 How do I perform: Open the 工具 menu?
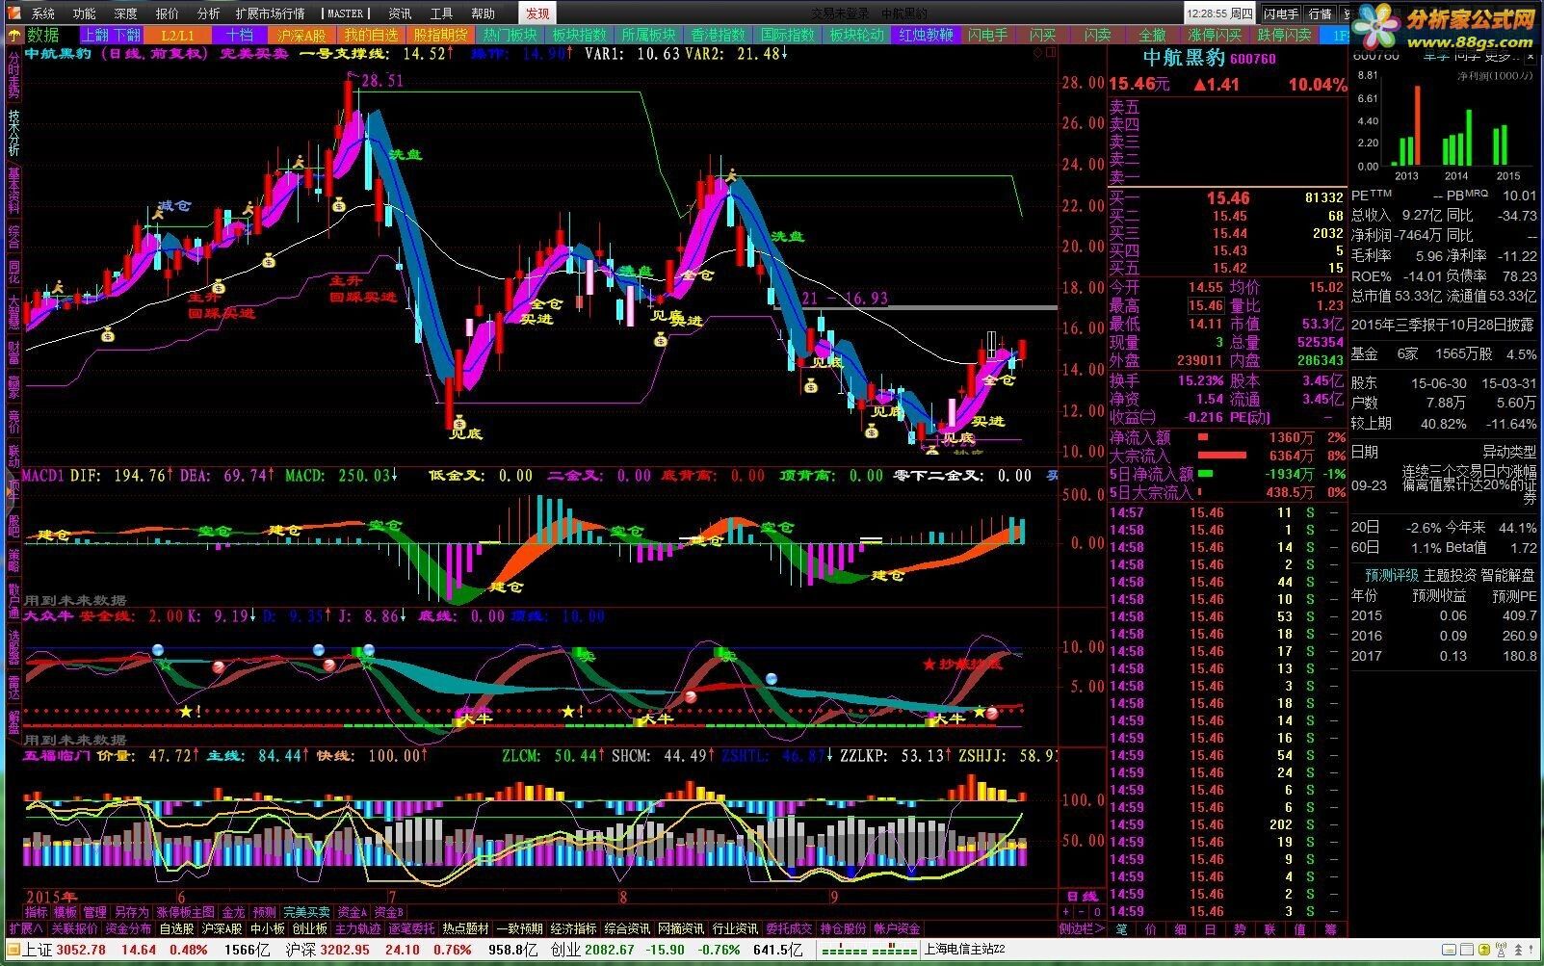tap(441, 13)
